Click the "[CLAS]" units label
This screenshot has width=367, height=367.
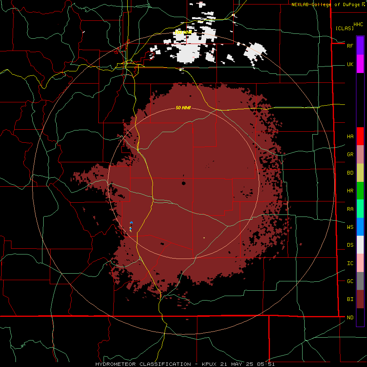(x=345, y=29)
